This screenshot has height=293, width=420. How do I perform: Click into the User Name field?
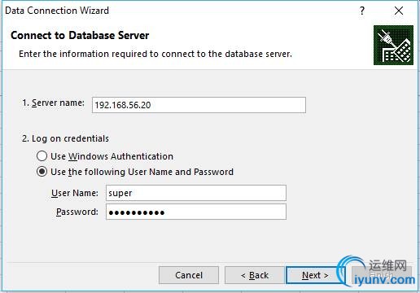(196, 193)
